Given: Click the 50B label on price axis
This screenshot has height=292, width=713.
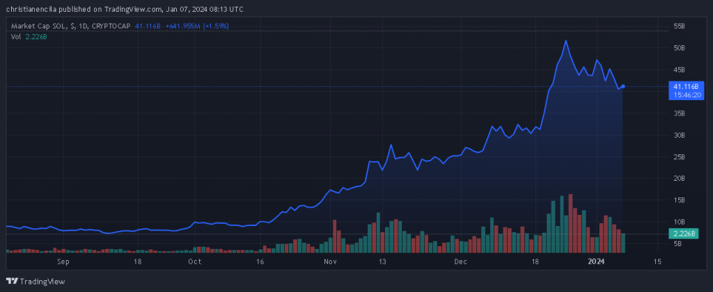Looking at the screenshot, I should coord(679,48).
